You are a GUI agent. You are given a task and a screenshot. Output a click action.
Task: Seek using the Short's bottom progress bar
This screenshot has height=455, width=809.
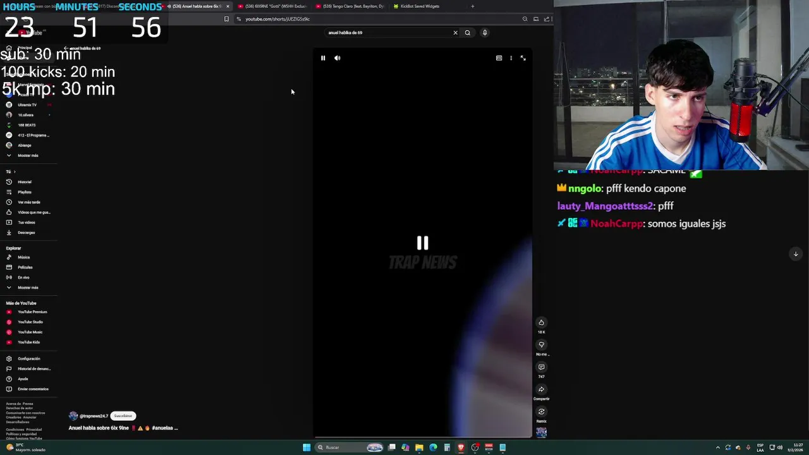(422, 437)
